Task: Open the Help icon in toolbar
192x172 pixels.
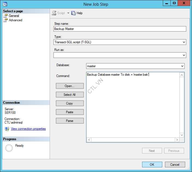Action: tap(73, 13)
